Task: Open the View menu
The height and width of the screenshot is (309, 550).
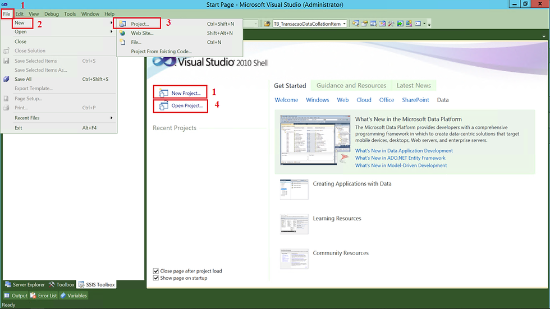Action: (x=34, y=13)
